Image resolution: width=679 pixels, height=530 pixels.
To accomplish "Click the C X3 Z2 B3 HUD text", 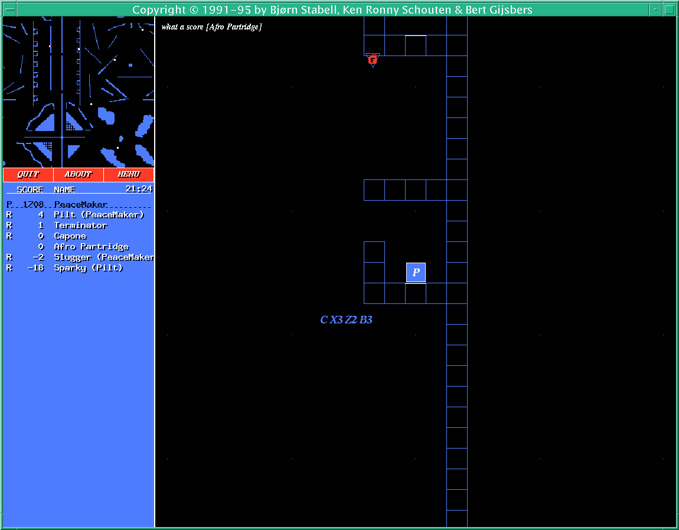I will point(346,320).
